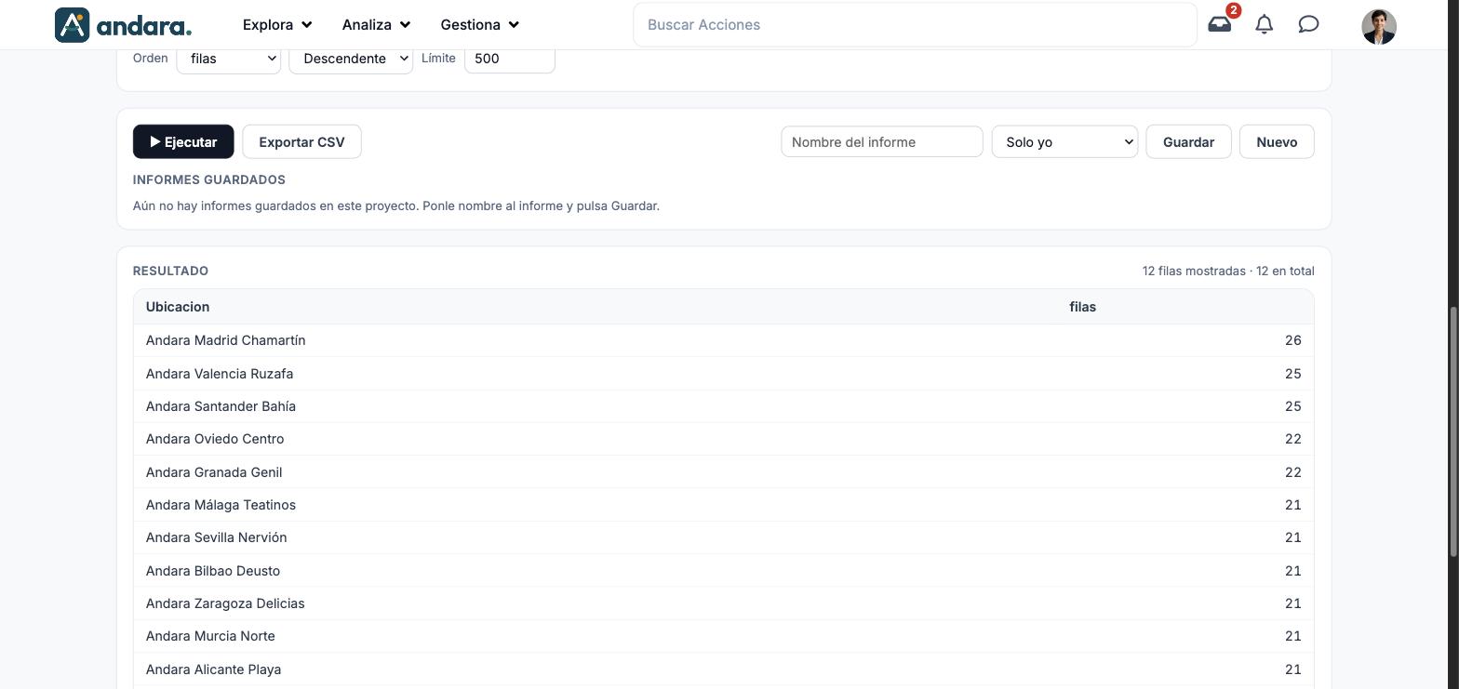Viewport: 1459px width, 689px height.
Task: Select the Andara Málaga Teatinos row
Action: 724,505
